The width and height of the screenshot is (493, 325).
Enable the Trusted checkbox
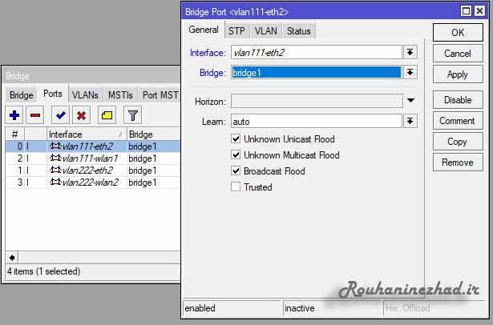click(x=236, y=187)
